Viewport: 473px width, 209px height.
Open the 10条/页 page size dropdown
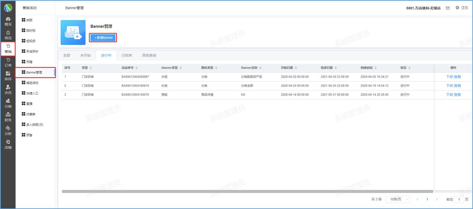[x=398, y=199]
